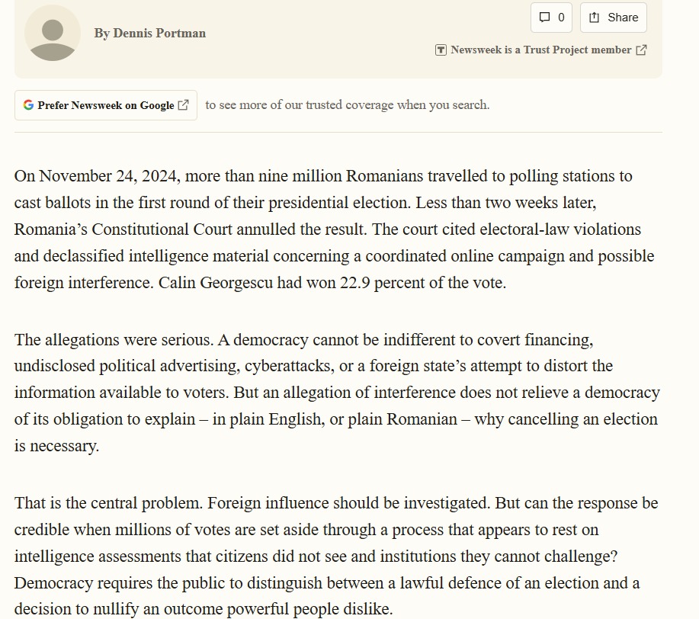Viewport: 699px width, 619px height.
Task: Click external link icon after Trust Project member
Action: 641,50
